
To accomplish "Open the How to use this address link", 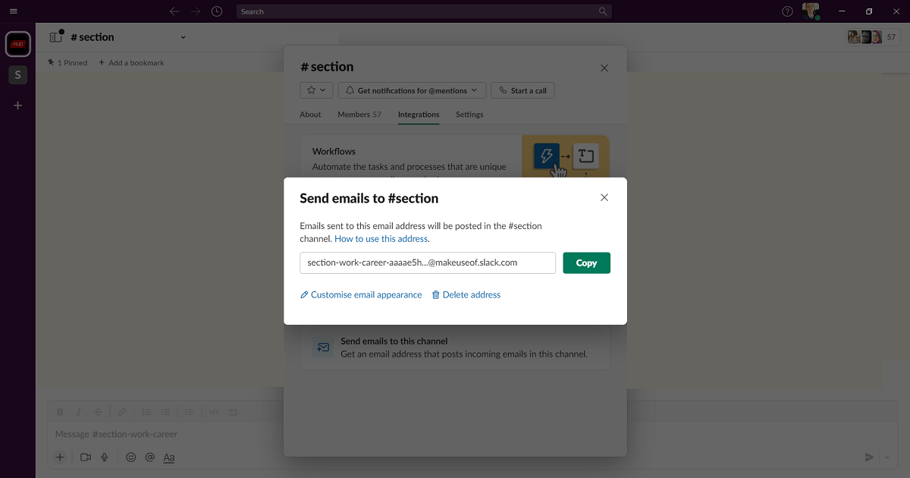I will pyautogui.click(x=381, y=238).
